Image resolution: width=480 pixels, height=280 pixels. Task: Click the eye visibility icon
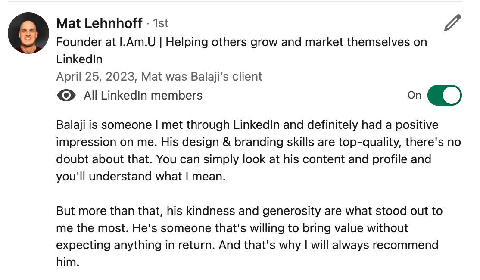66,95
